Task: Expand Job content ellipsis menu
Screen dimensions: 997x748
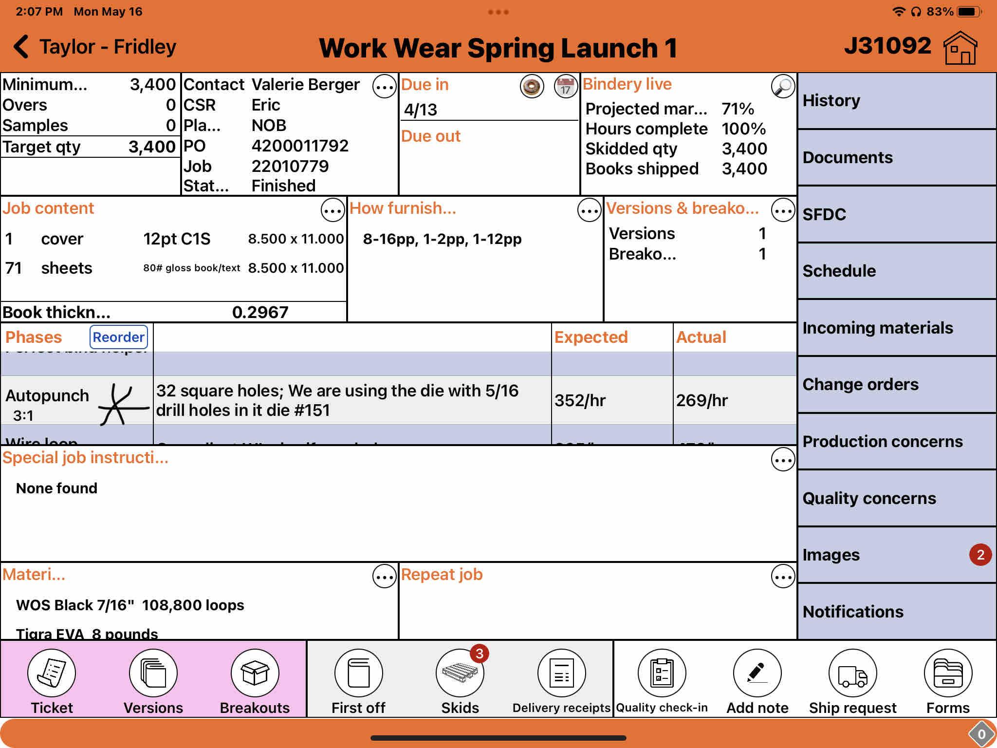Action: coord(332,211)
